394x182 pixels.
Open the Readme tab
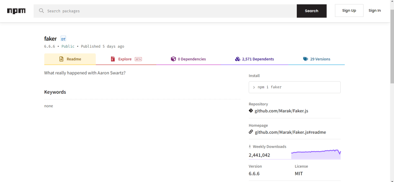(70, 59)
